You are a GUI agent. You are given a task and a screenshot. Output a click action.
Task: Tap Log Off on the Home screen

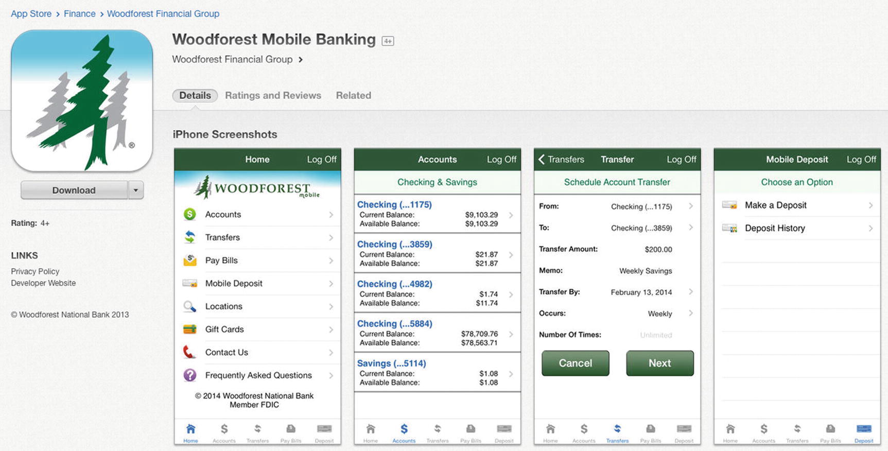click(x=322, y=160)
